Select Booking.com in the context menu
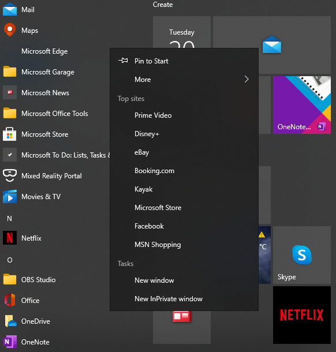The height and width of the screenshot is (352, 336). (x=184, y=171)
